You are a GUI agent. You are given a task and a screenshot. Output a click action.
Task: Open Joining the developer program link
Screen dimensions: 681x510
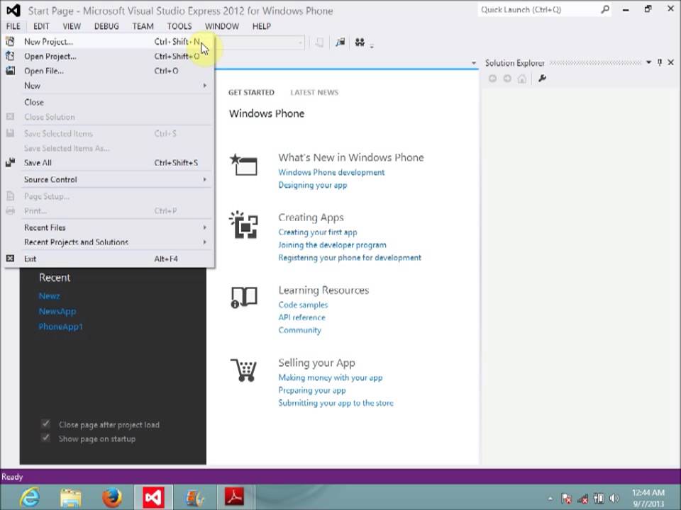click(x=332, y=245)
